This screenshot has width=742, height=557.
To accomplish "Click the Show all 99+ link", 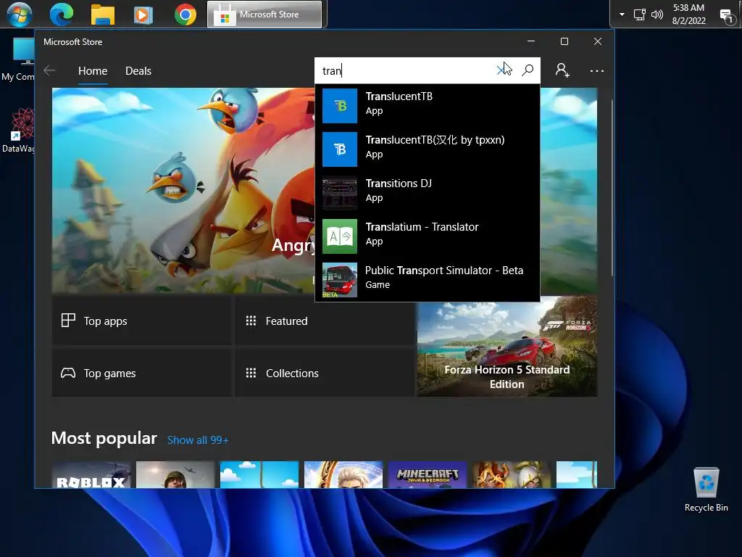I will tap(198, 440).
